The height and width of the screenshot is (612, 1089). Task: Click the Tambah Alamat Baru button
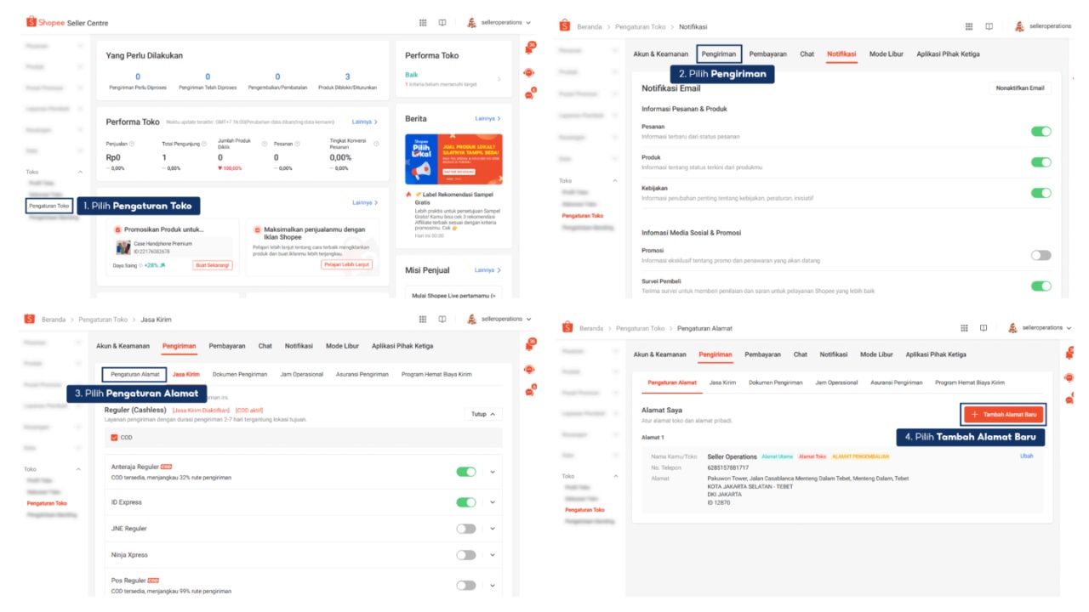[x=1002, y=414]
